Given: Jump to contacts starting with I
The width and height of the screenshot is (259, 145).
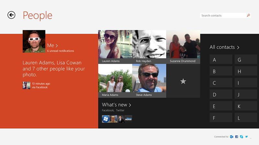Looking at the screenshot, I should point(246,82).
